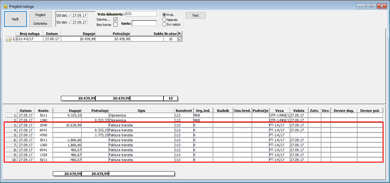
Task: Click the Opis column header
Action: pyautogui.click(x=141, y=110)
